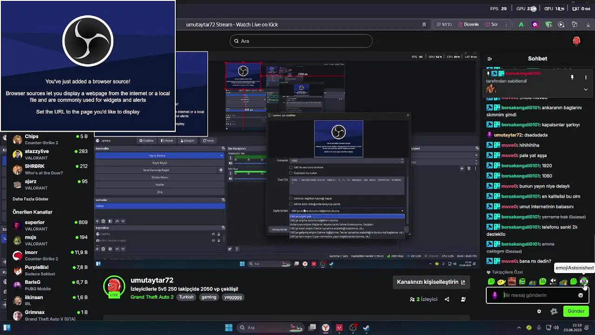Check 'OBS ile sesi kontrol etme' in stream

291,167
